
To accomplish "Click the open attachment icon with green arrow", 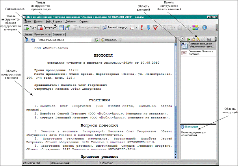I will 188,39.
